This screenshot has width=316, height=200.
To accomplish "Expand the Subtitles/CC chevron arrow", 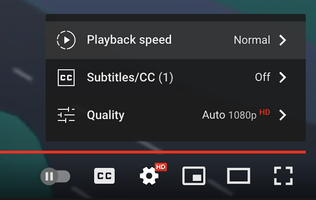I will (x=282, y=77).
